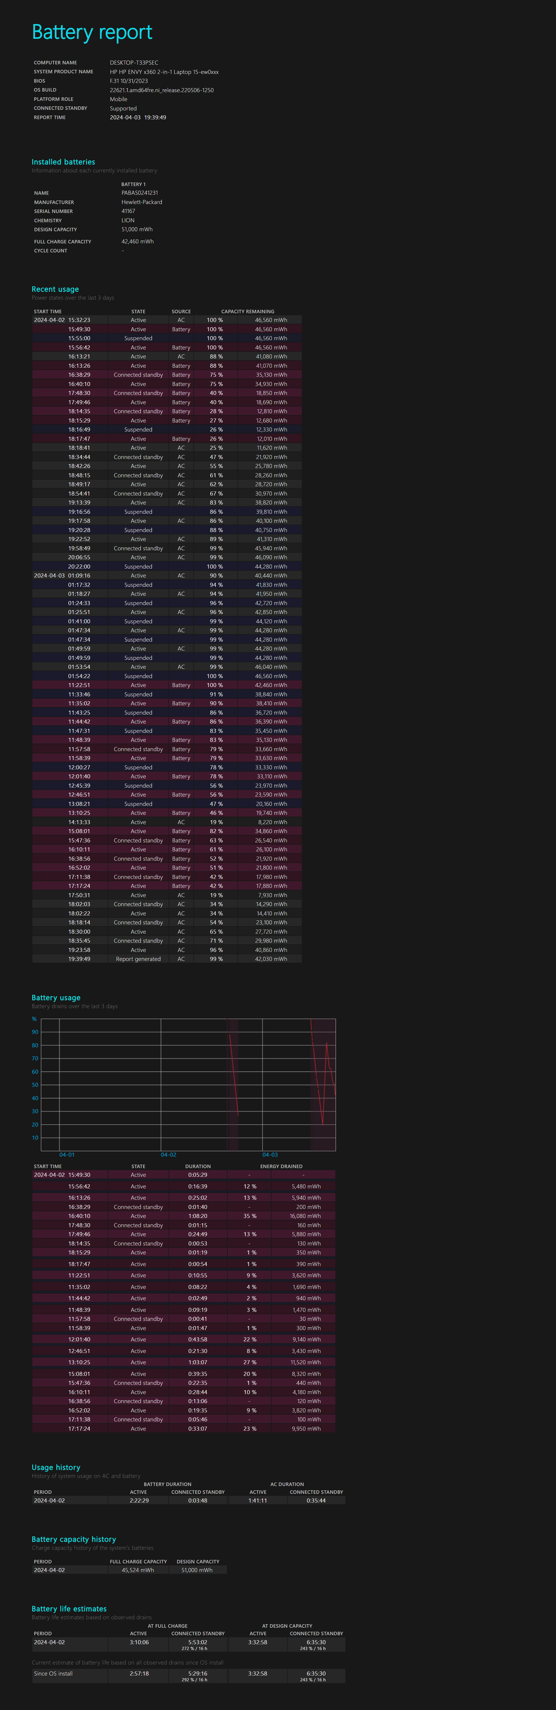Click the "5:29:16" connected standby estimate

click(x=198, y=1673)
